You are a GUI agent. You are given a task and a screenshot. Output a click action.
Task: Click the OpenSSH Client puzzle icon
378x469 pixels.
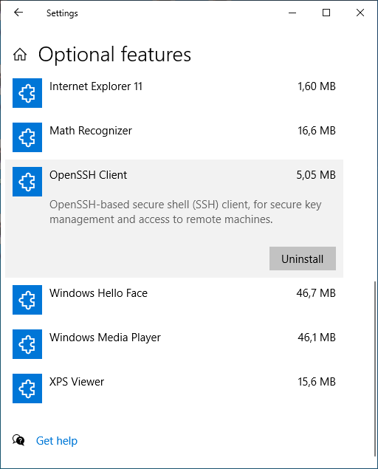point(27,182)
